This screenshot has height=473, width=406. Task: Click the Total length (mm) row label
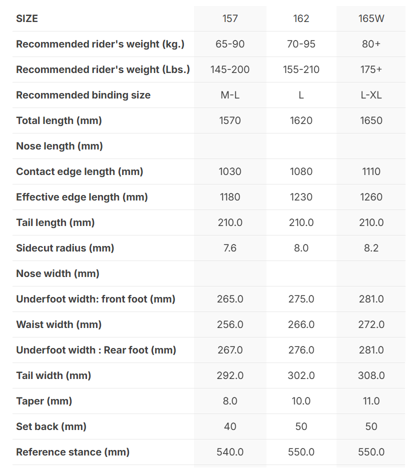click(59, 120)
